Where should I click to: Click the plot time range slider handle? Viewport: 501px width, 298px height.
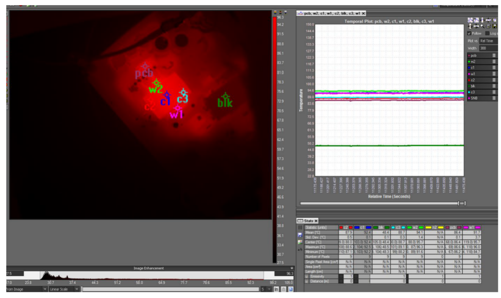462,203
